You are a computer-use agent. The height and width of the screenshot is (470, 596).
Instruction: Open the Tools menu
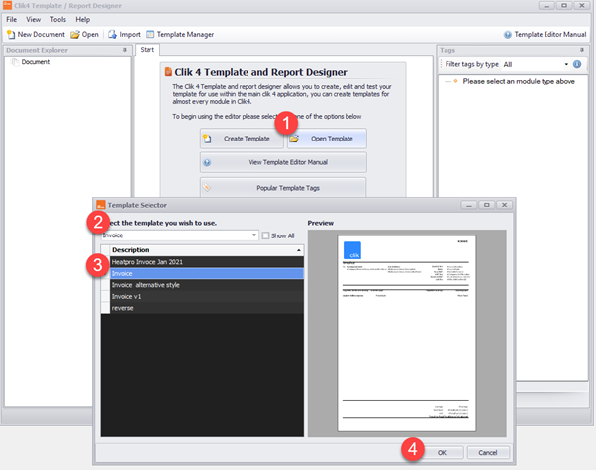pos(58,19)
